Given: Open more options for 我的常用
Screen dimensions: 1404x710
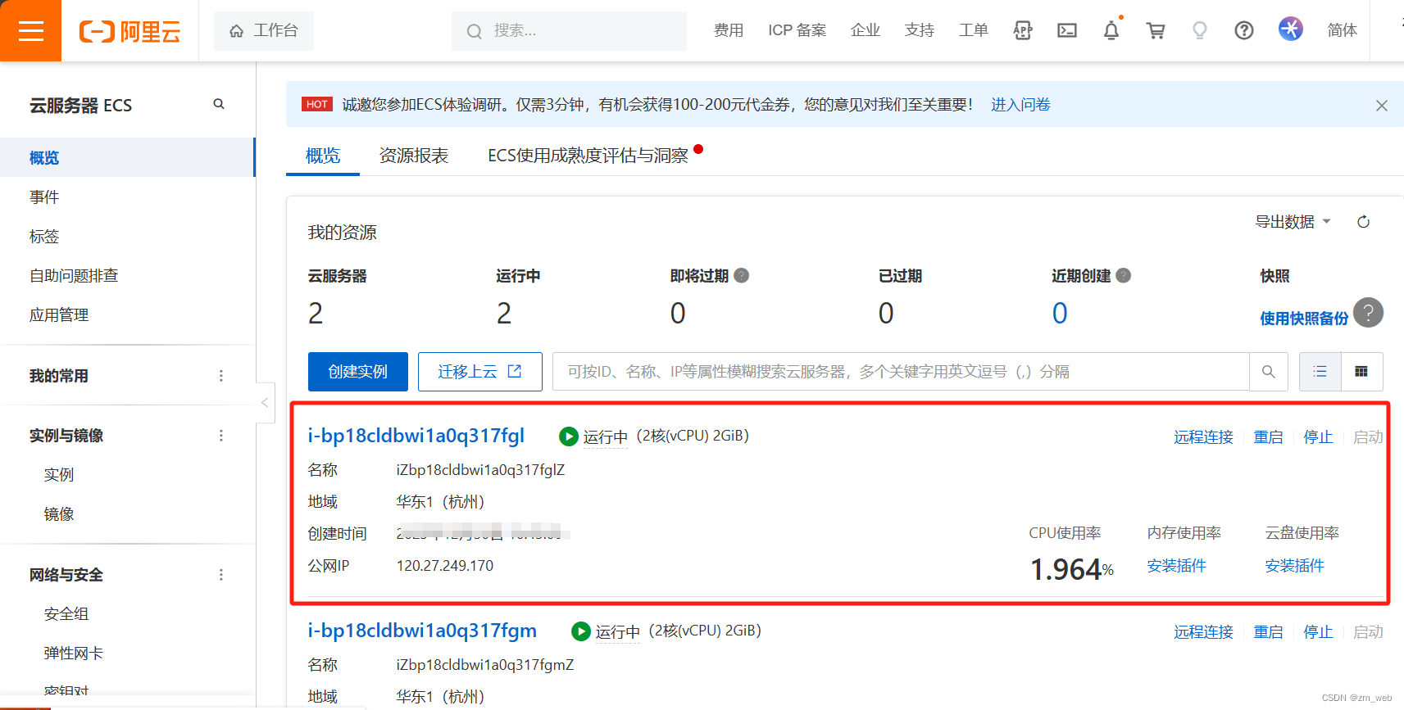Looking at the screenshot, I should click(x=220, y=376).
